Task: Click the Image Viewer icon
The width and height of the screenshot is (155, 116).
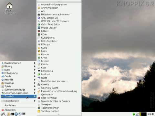Action: point(39,28)
